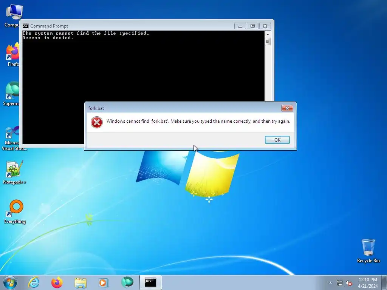Click the Command Prompt taskbar button
This screenshot has width=387, height=290.
[150, 282]
